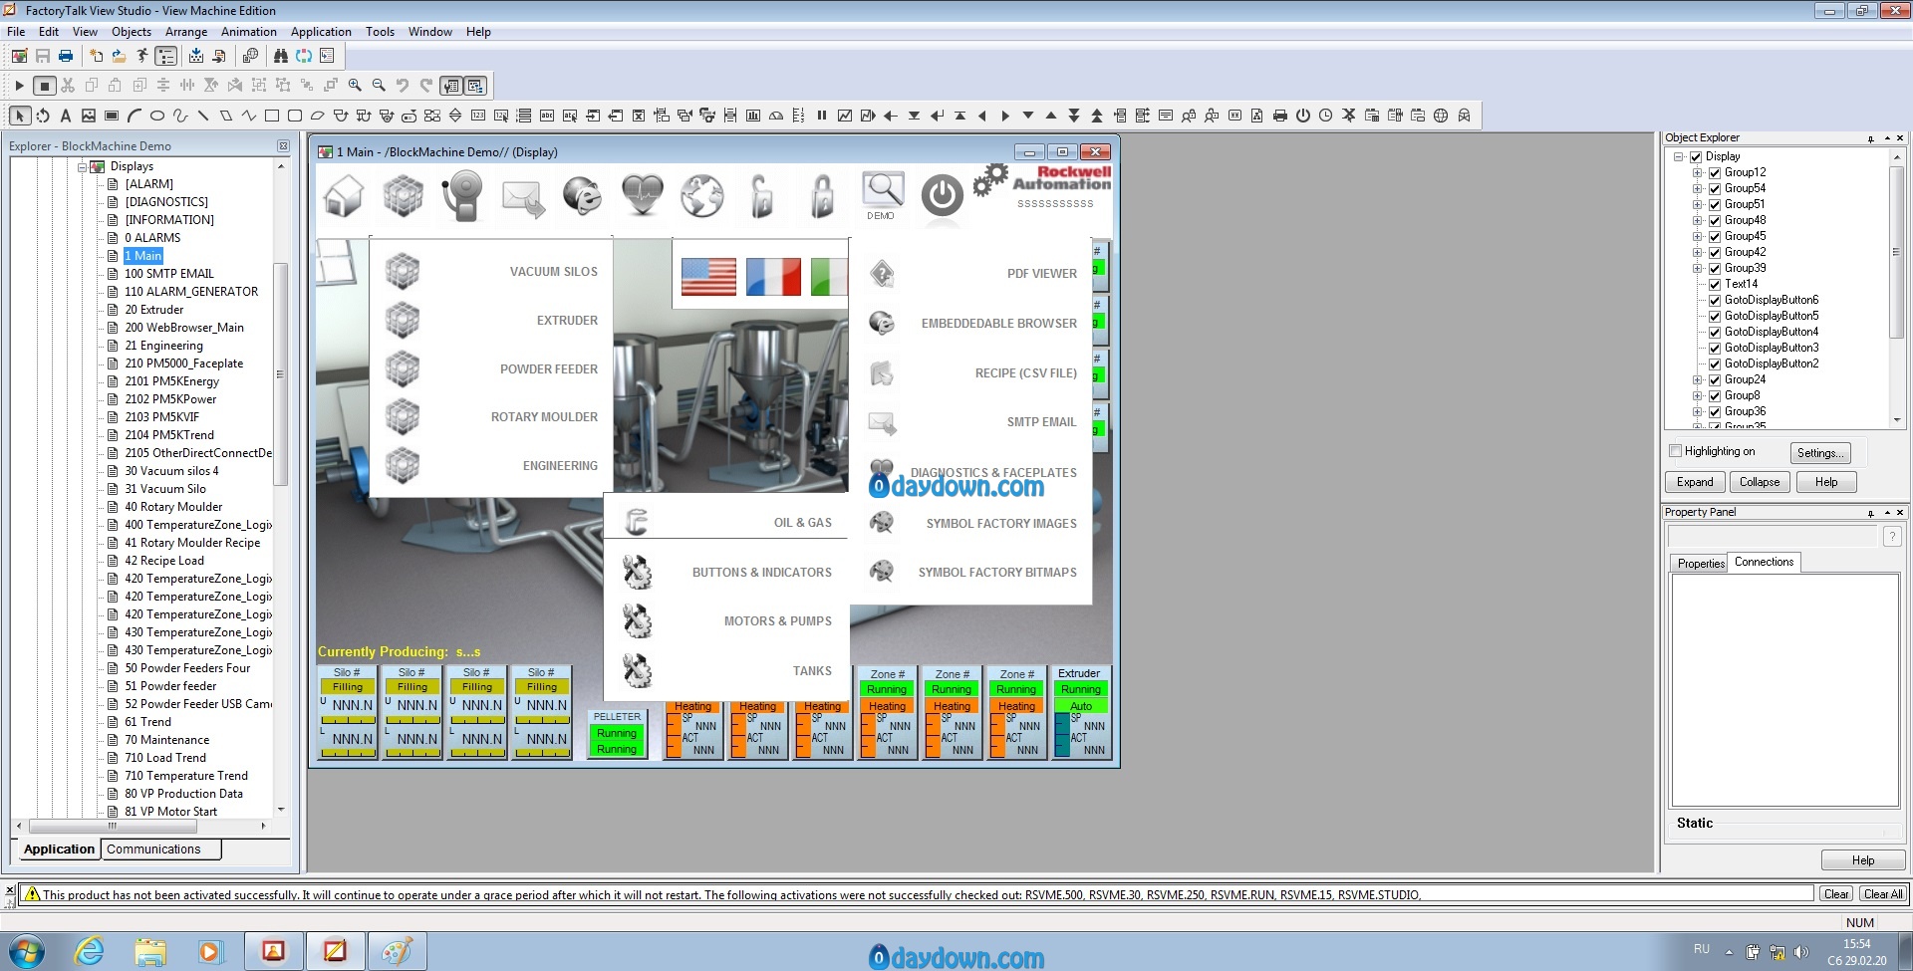
Task: Click the home icon in Main display
Action: [344, 195]
